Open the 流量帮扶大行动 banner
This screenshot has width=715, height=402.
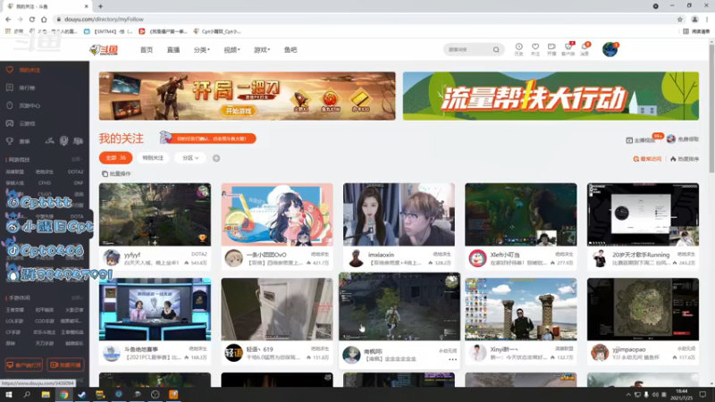(551, 96)
